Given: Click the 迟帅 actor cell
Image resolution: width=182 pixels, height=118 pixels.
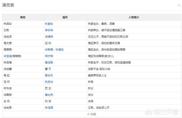Looking at the screenshot, I should [x=49, y=43].
